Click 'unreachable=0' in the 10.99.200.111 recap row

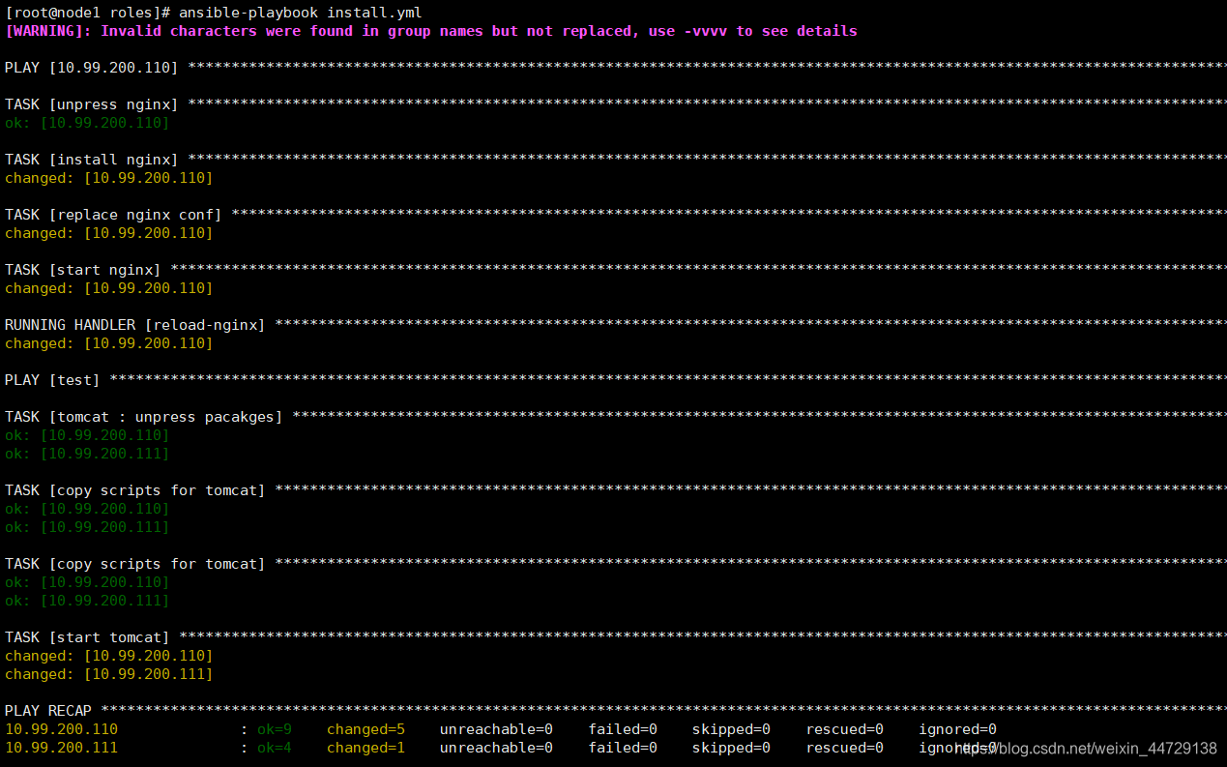click(496, 748)
